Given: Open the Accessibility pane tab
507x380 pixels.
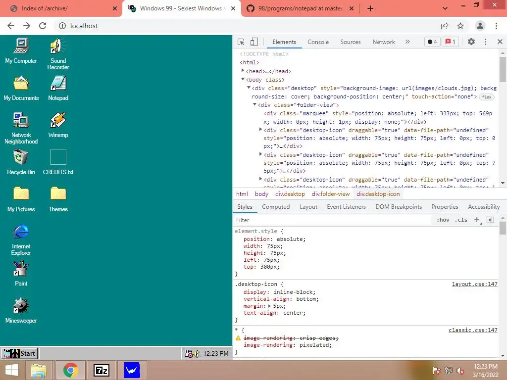Looking at the screenshot, I should coord(484,207).
